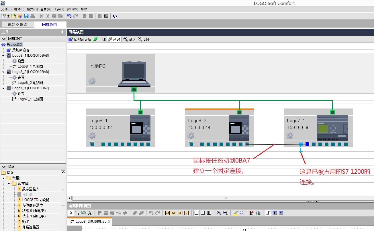This screenshot has width=374, height=231.
Task: Collapse the 网络项目 panel section
Action: [x=4, y=39]
